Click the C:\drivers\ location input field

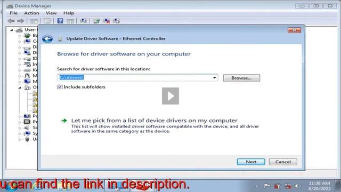[137, 78]
